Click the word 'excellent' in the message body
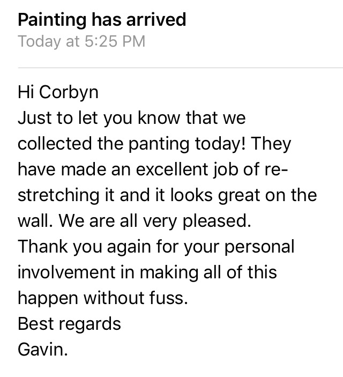The image size is (343, 377). pos(172,169)
